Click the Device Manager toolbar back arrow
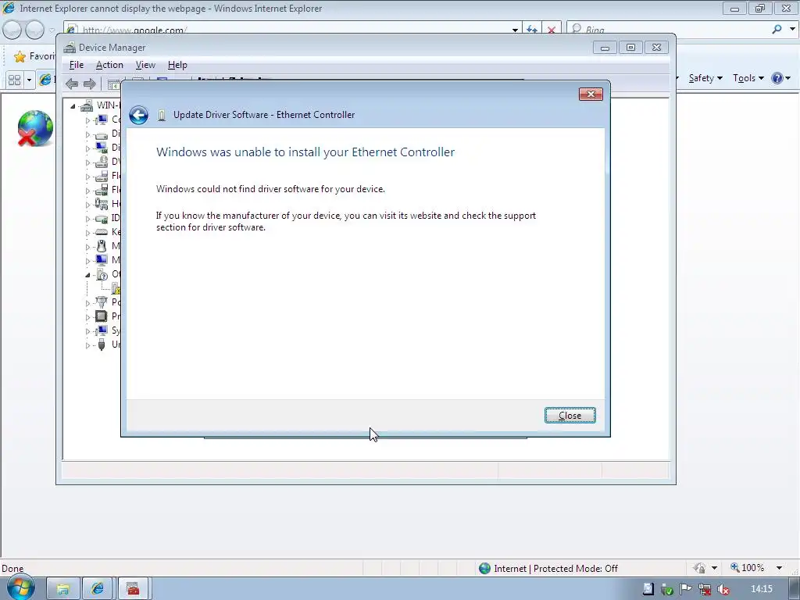Viewport: 800px width, 600px height. click(x=72, y=84)
